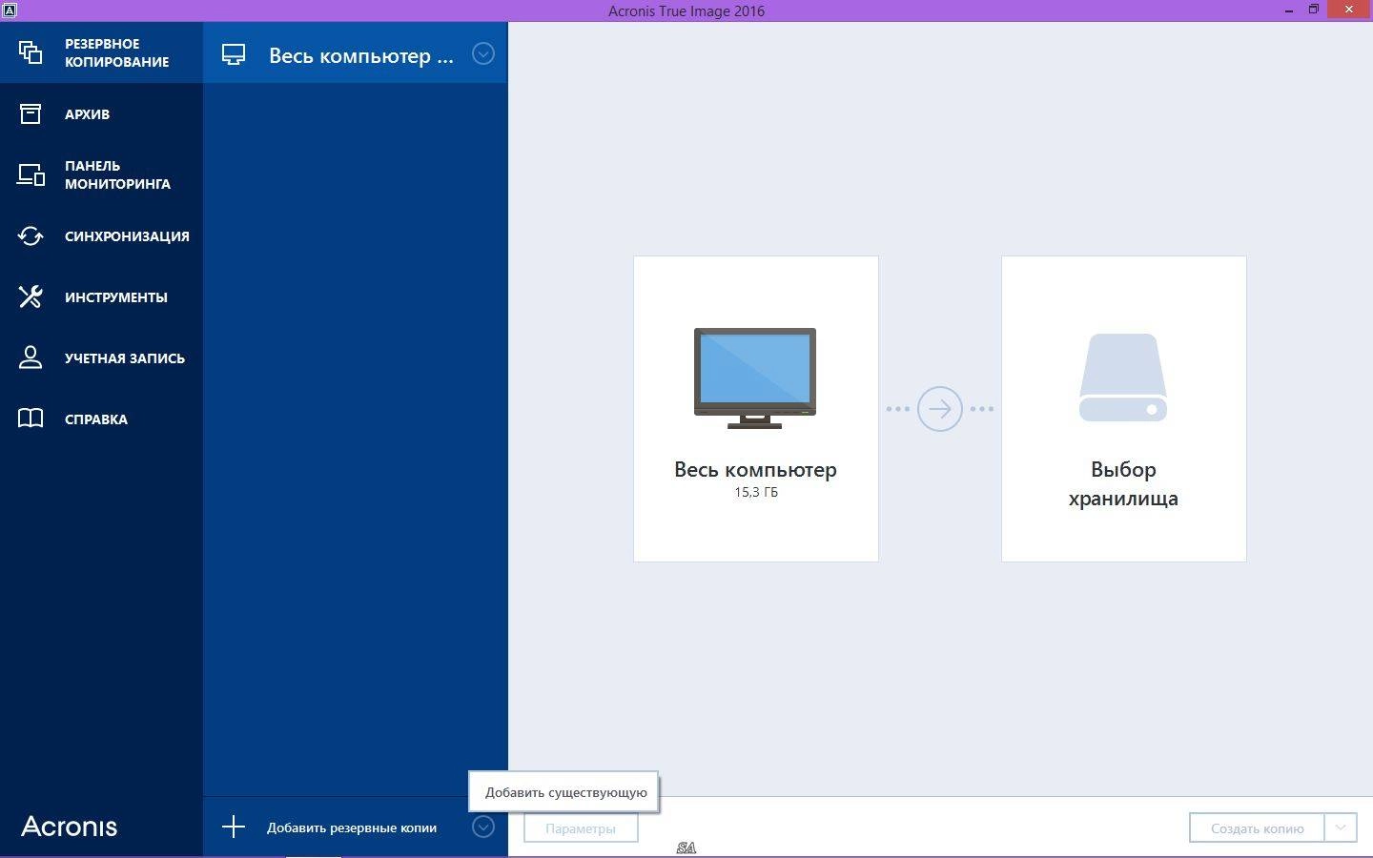Image resolution: width=1373 pixels, height=858 pixels.
Task: Choose Добавить существующую popup item
Action: coord(565,792)
